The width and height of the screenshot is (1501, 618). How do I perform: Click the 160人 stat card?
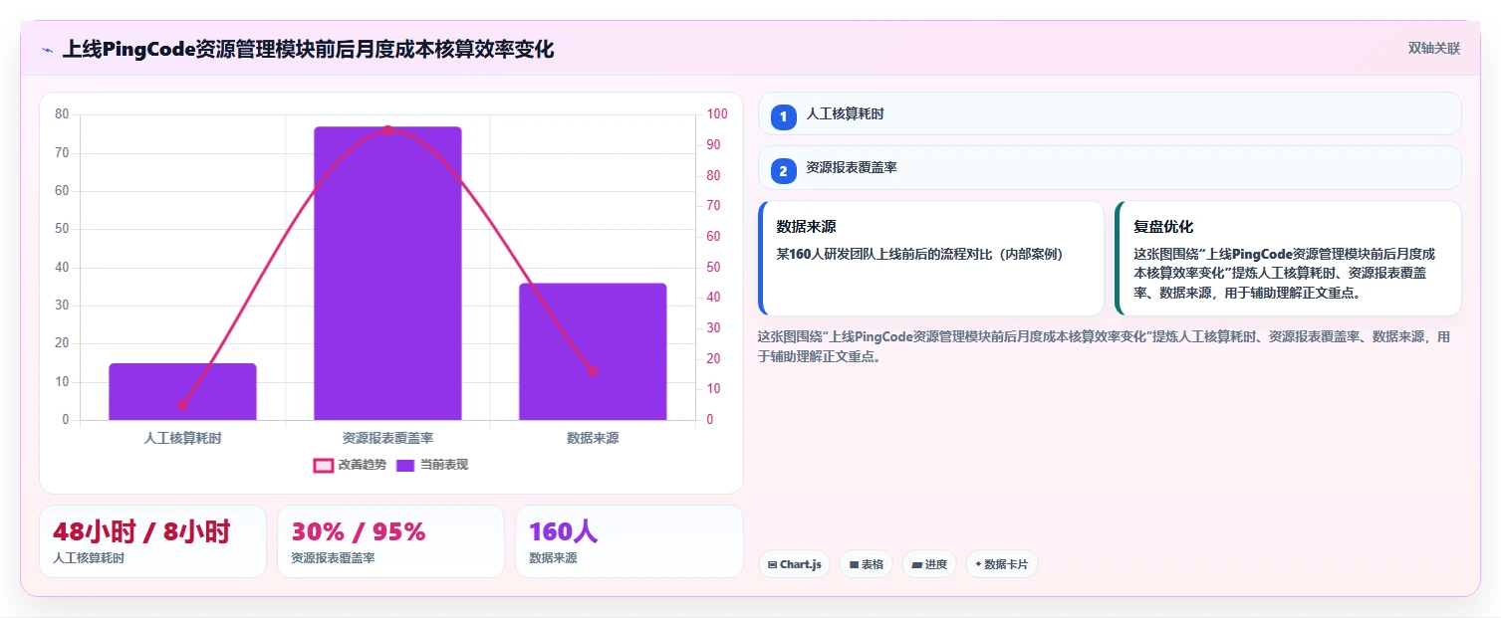(x=628, y=541)
